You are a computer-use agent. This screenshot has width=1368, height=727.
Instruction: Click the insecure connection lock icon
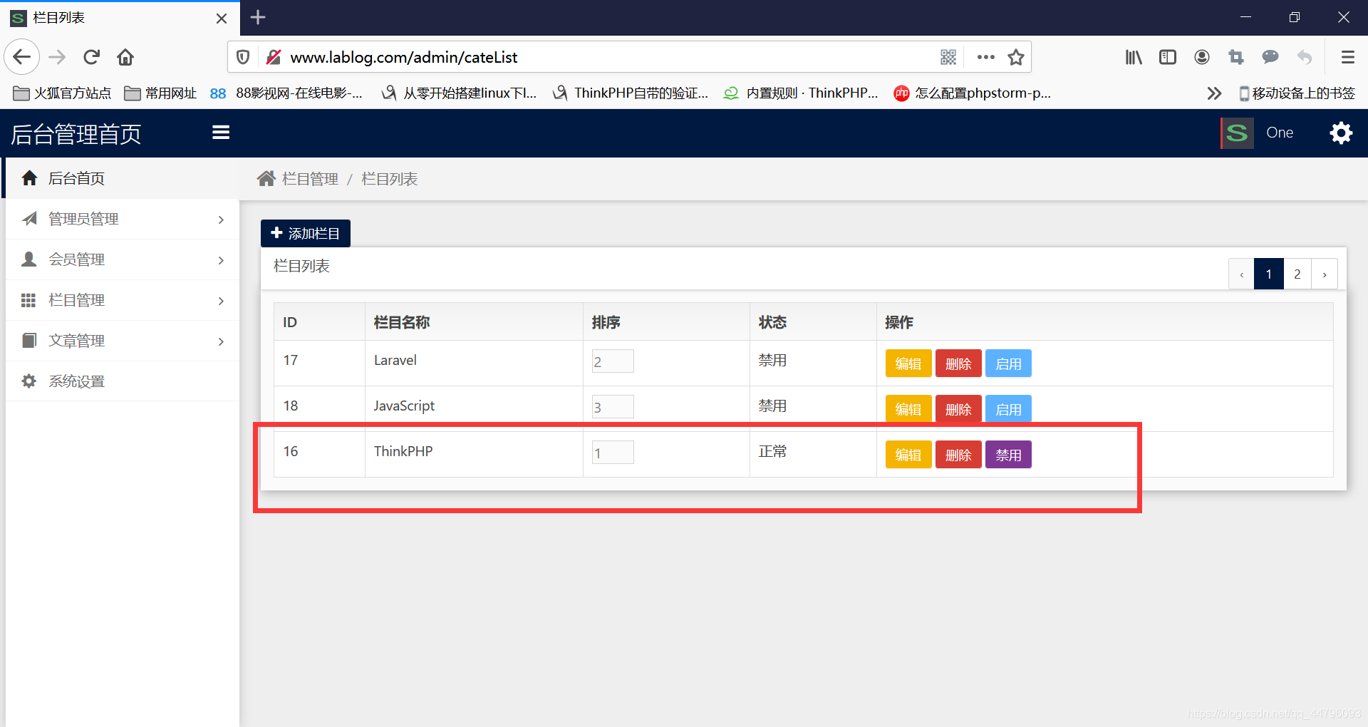(274, 57)
